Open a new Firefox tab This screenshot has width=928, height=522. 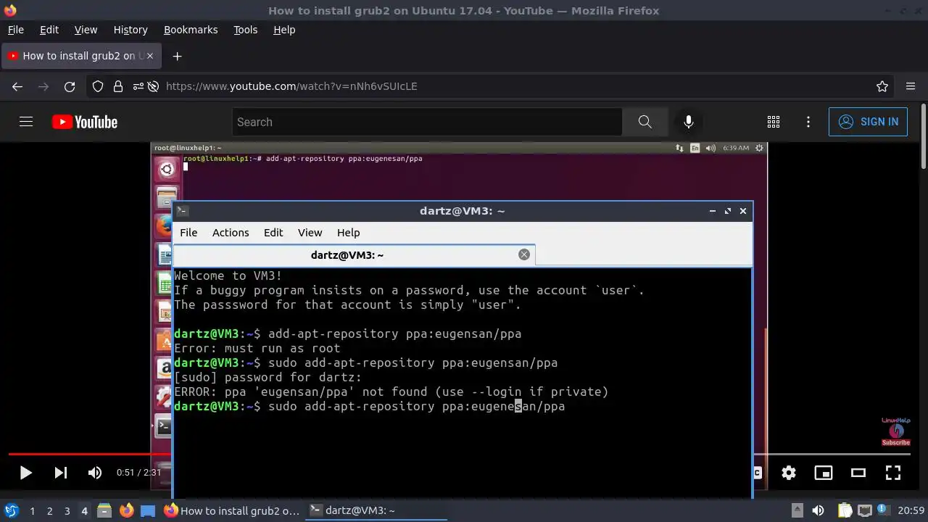click(x=177, y=56)
